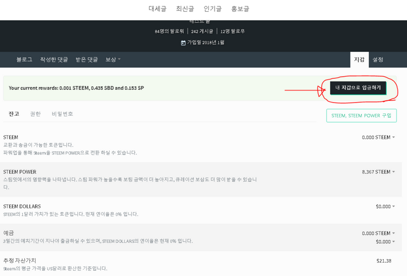
Task: View the 12명 팔로우 following list
Action: [x=233, y=31]
